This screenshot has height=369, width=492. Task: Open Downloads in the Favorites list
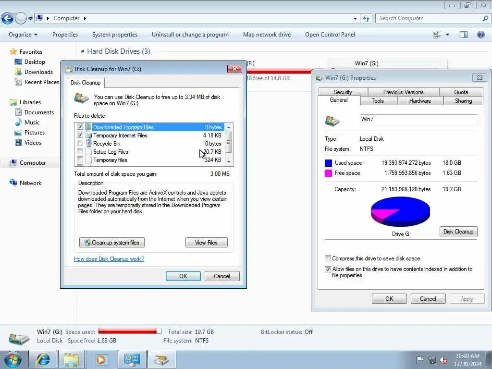tap(38, 72)
